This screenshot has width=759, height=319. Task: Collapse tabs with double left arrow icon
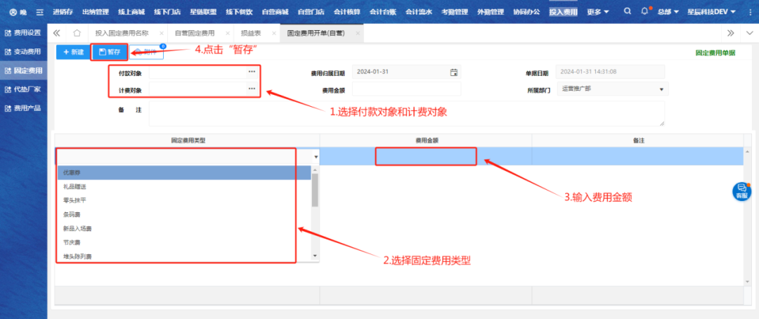pyautogui.click(x=57, y=33)
